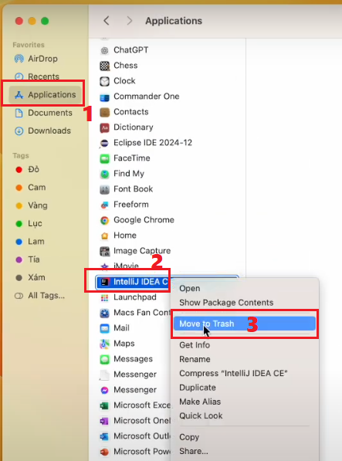The width and height of the screenshot is (342, 461).
Task: Click the Mail app icon
Action: click(104, 328)
